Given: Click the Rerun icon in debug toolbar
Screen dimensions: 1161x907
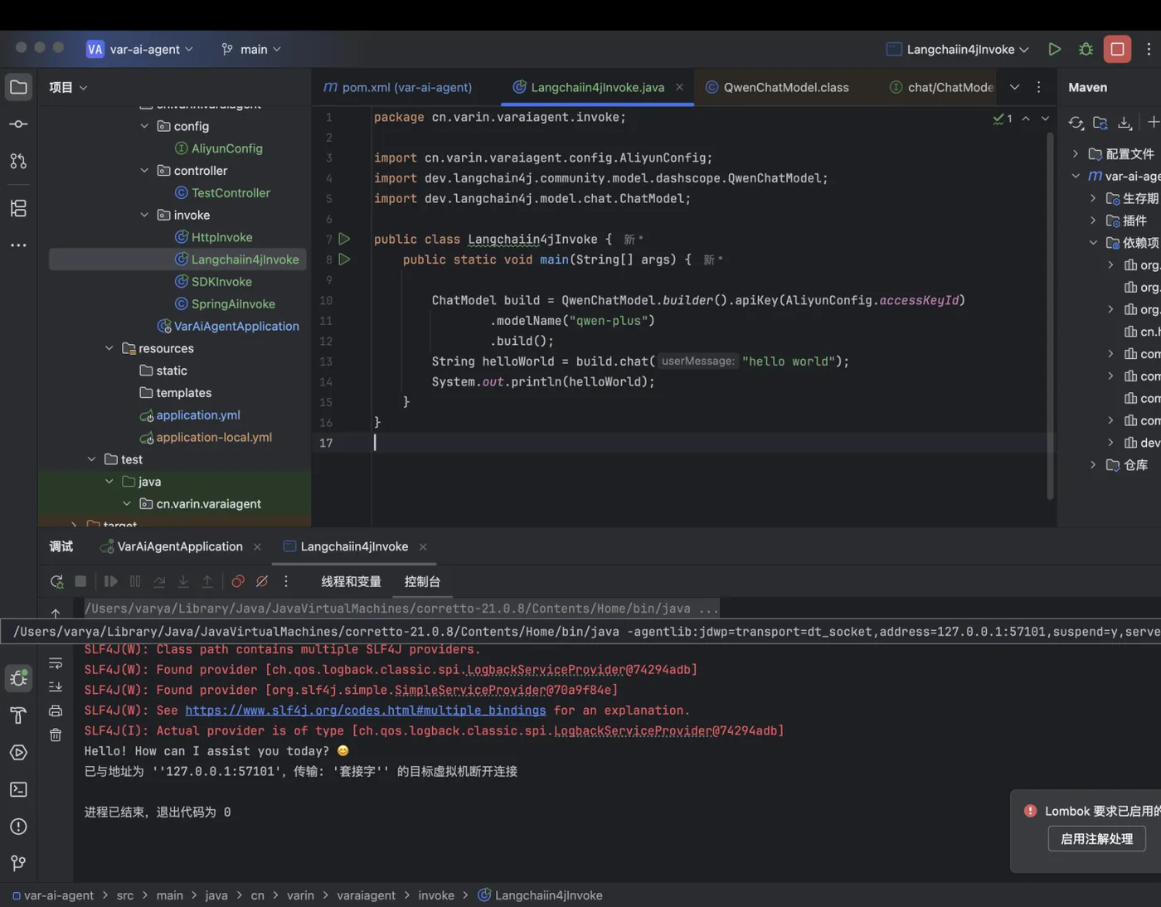Looking at the screenshot, I should pyautogui.click(x=56, y=582).
